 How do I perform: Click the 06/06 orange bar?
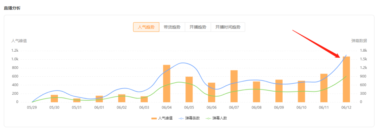tap(212, 92)
